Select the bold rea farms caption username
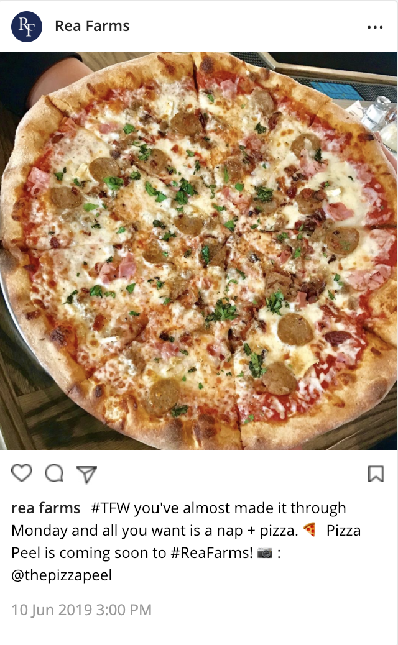Viewport: 398px width, 645px height. (45, 508)
